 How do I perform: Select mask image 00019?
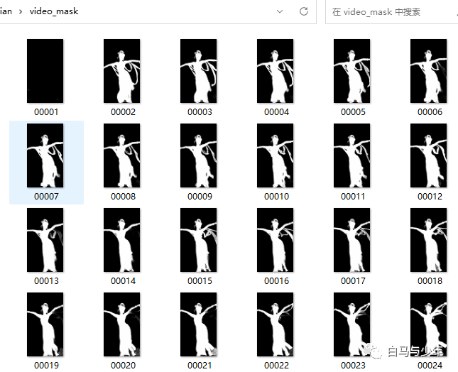pyautogui.click(x=45, y=324)
